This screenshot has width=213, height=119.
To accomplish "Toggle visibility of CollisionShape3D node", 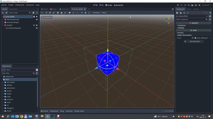I will [37, 28].
